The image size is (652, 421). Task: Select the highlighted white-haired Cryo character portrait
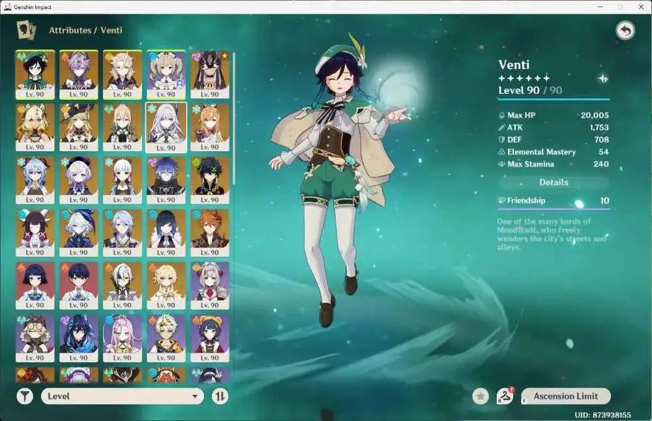pos(166,128)
